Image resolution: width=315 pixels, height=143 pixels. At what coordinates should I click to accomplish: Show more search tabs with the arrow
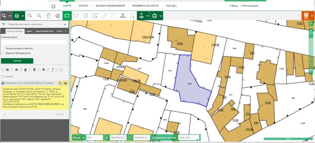coord(66,31)
